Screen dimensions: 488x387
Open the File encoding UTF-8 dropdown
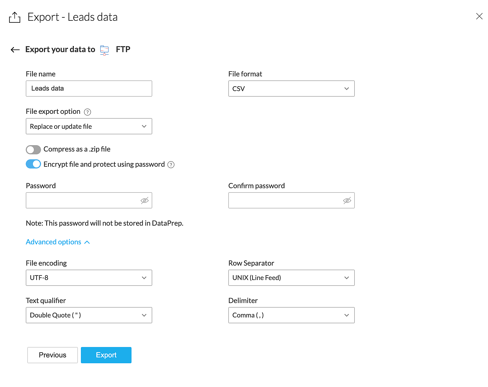(x=89, y=278)
